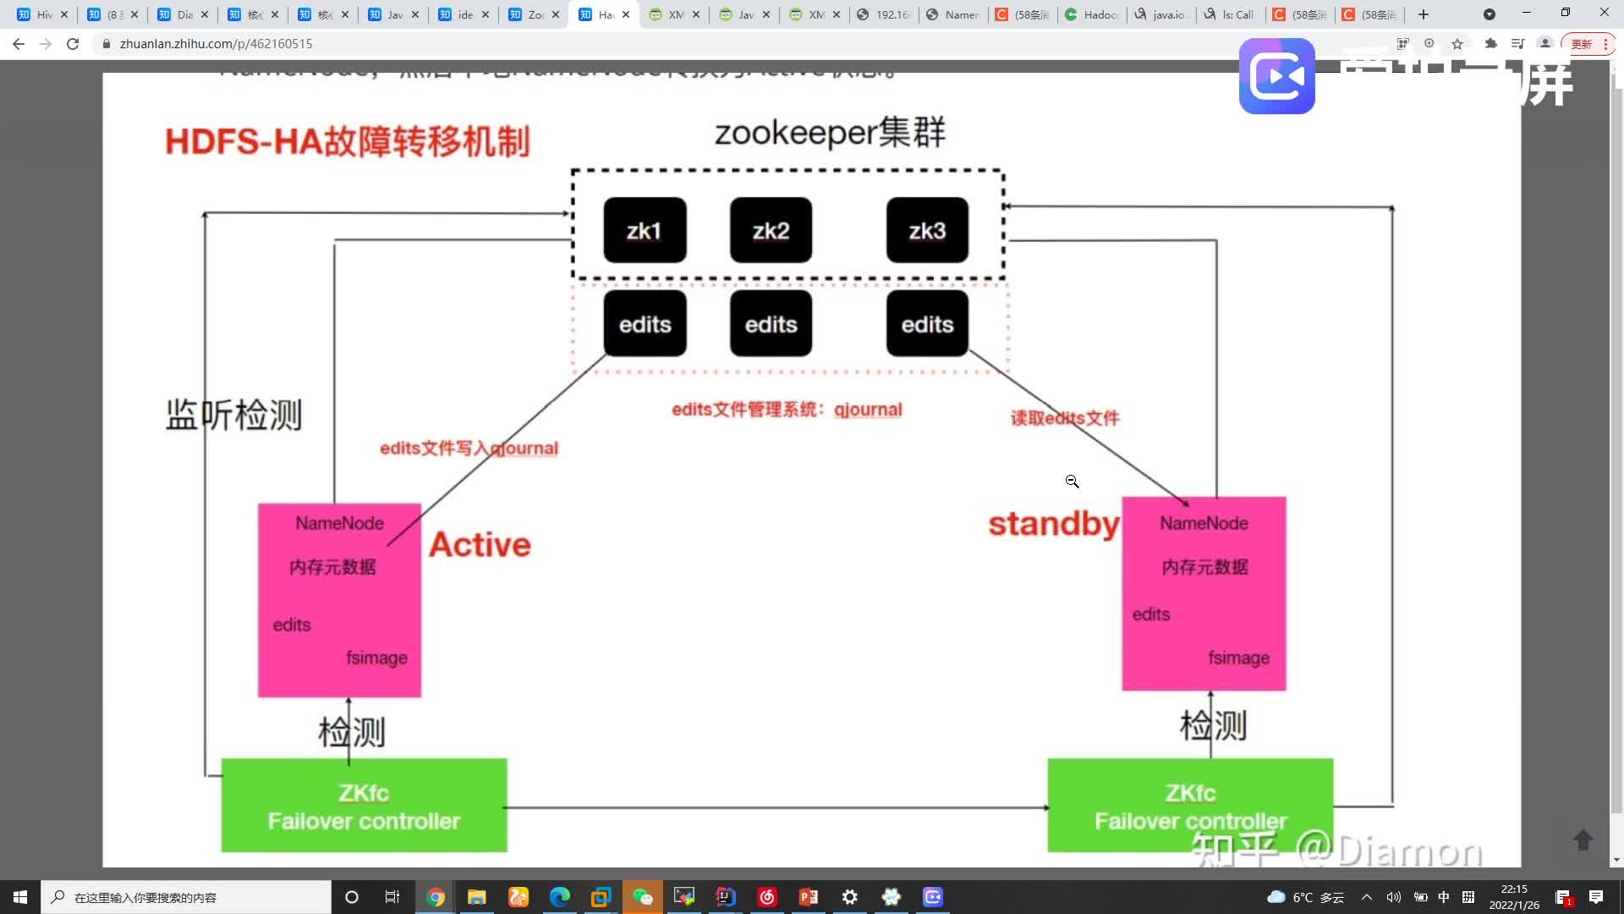
Task: Open the Chrome extensions puzzle icon
Action: coord(1491,43)
